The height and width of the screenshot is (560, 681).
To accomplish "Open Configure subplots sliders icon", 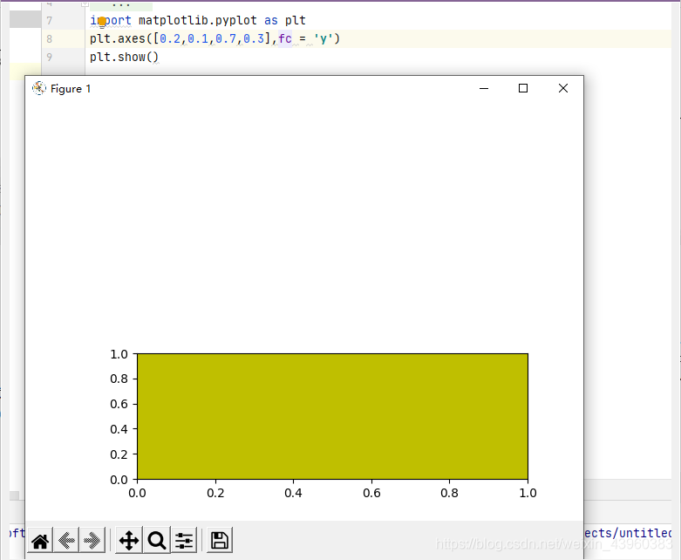I will click(x=184, y=541).
